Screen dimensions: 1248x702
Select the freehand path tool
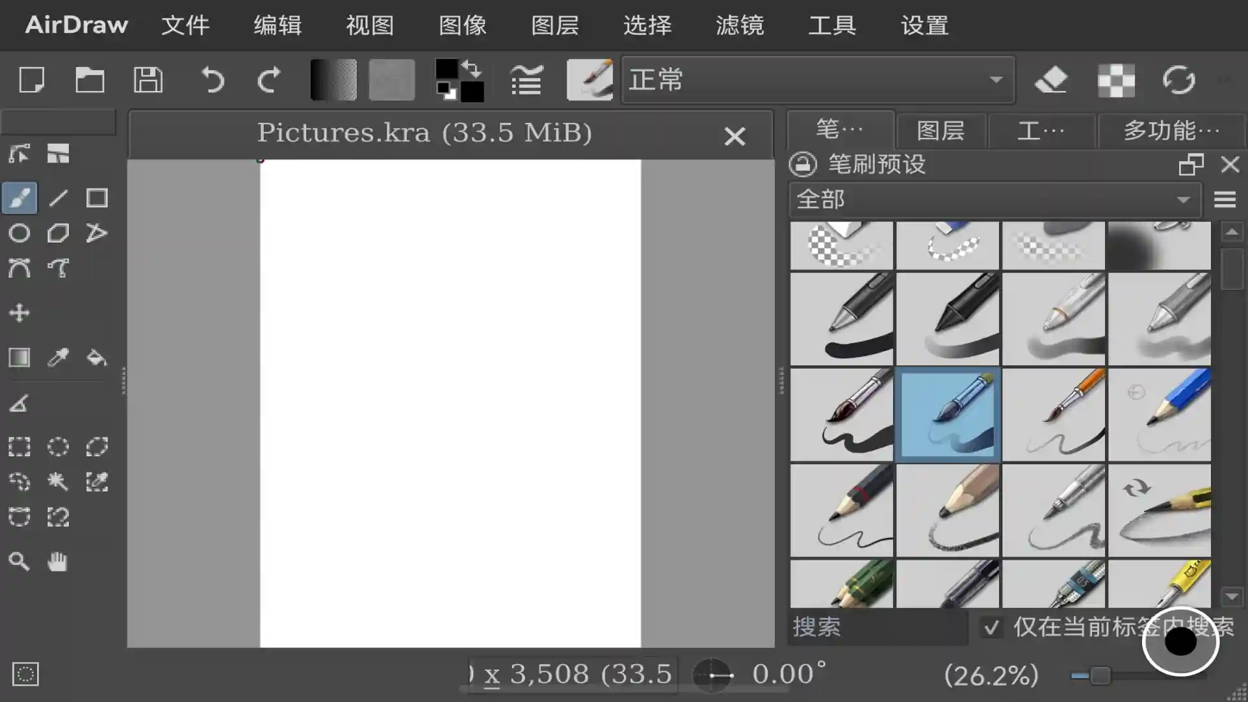point(58,268)
